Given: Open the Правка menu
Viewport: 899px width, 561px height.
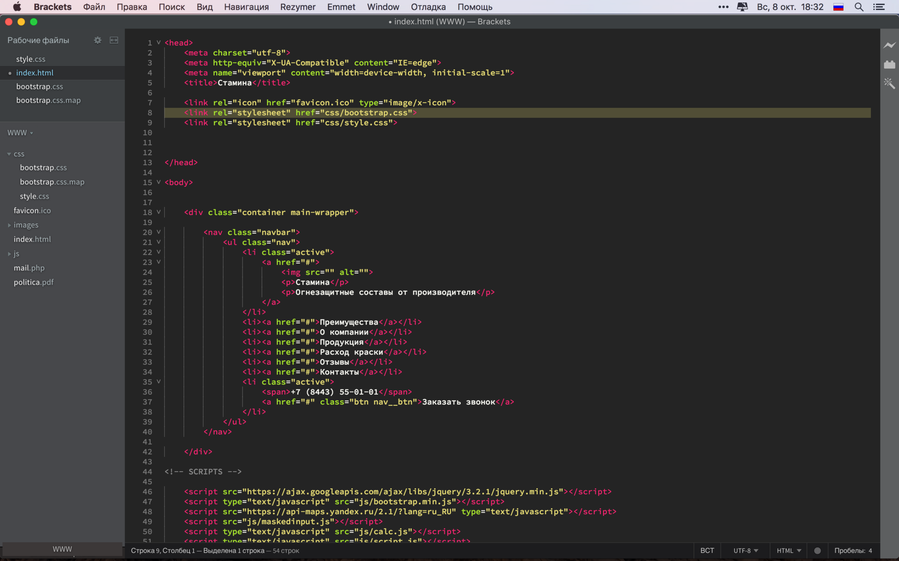Looking at the screenshot, I should (132, 7).
